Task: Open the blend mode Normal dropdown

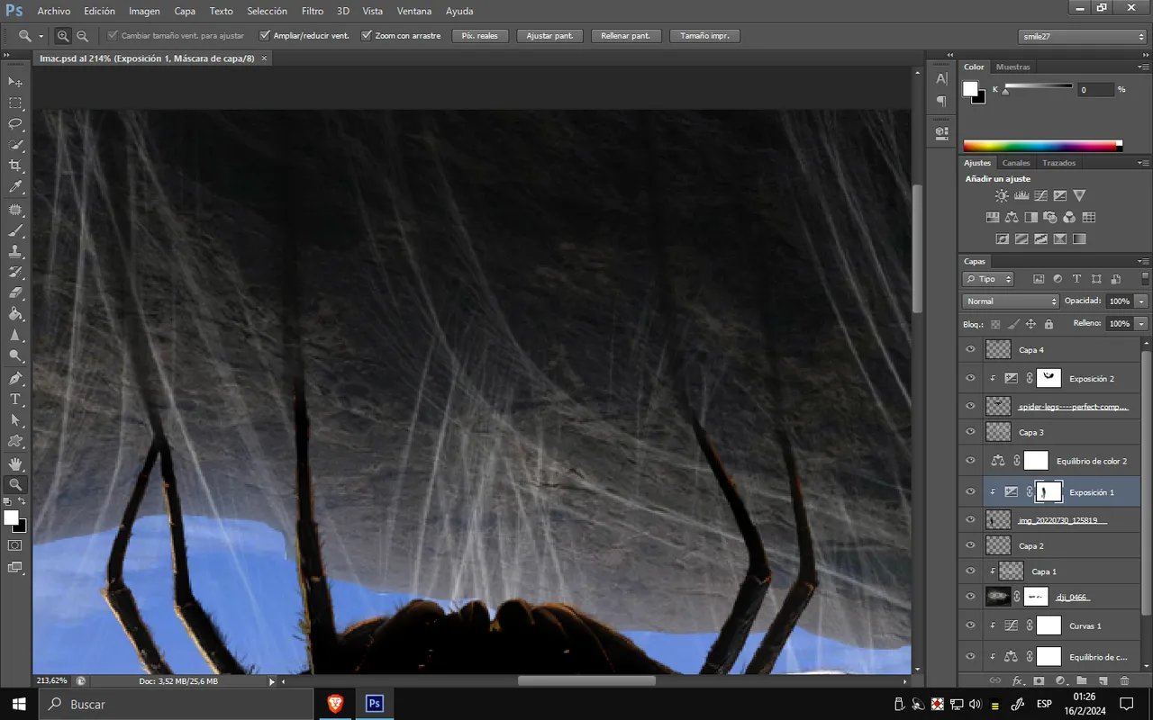Action: [x=1011, y=301]
